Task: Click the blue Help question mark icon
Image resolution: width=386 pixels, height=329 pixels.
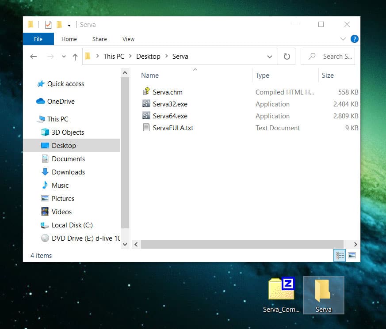Action: coord(354,39)
